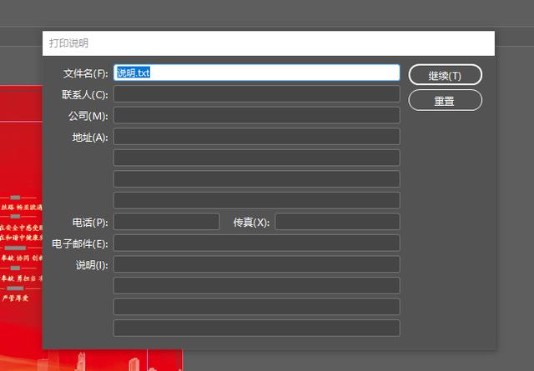Click the fourth address line field
Screen dimensions: 534x371
(x=256, y=200)
